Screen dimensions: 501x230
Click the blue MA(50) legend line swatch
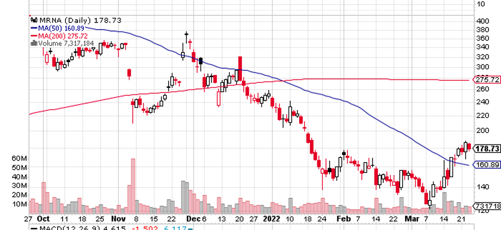click(x=34, y=28)
